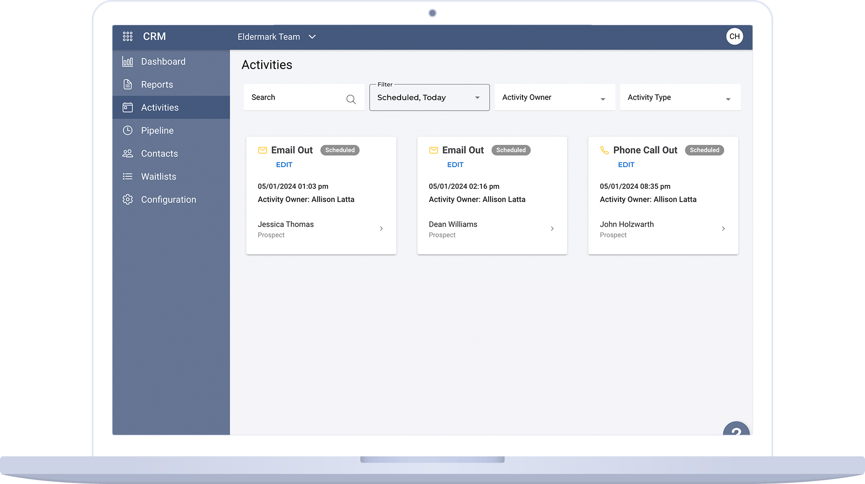Click envelope icon on Jessica Thomas card
Screen dimensions: 865x484
click(263, 150)
